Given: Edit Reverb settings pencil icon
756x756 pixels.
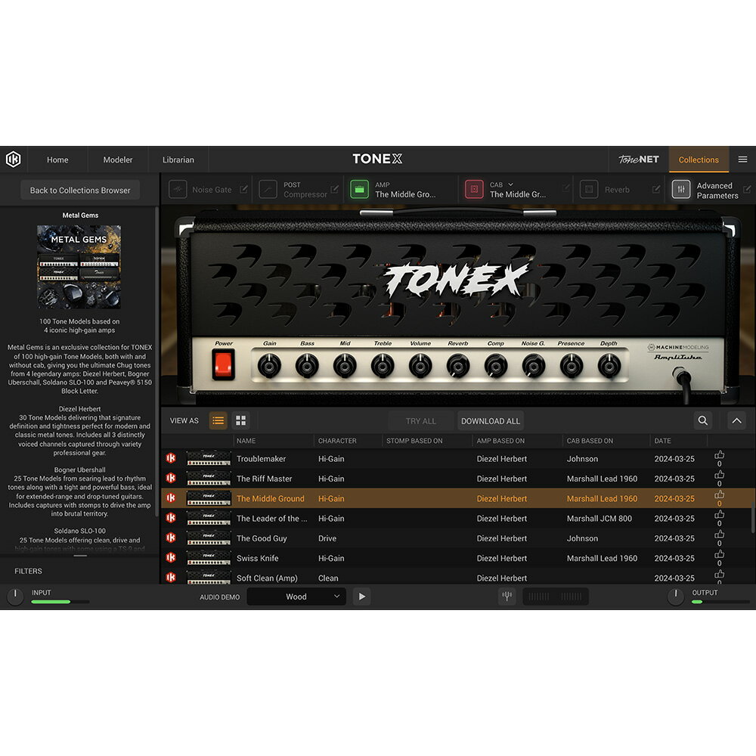Looking at the screenshot, I should coord(656,189).
